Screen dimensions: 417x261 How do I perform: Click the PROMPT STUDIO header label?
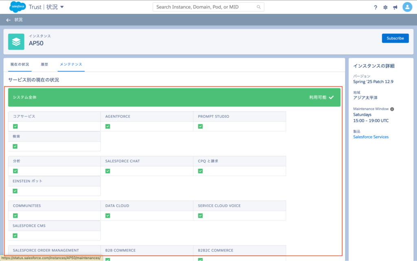(x=213, y=116)
